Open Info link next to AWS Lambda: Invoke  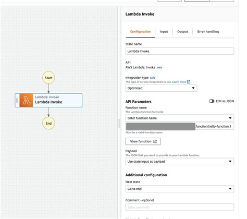[159, 68]
